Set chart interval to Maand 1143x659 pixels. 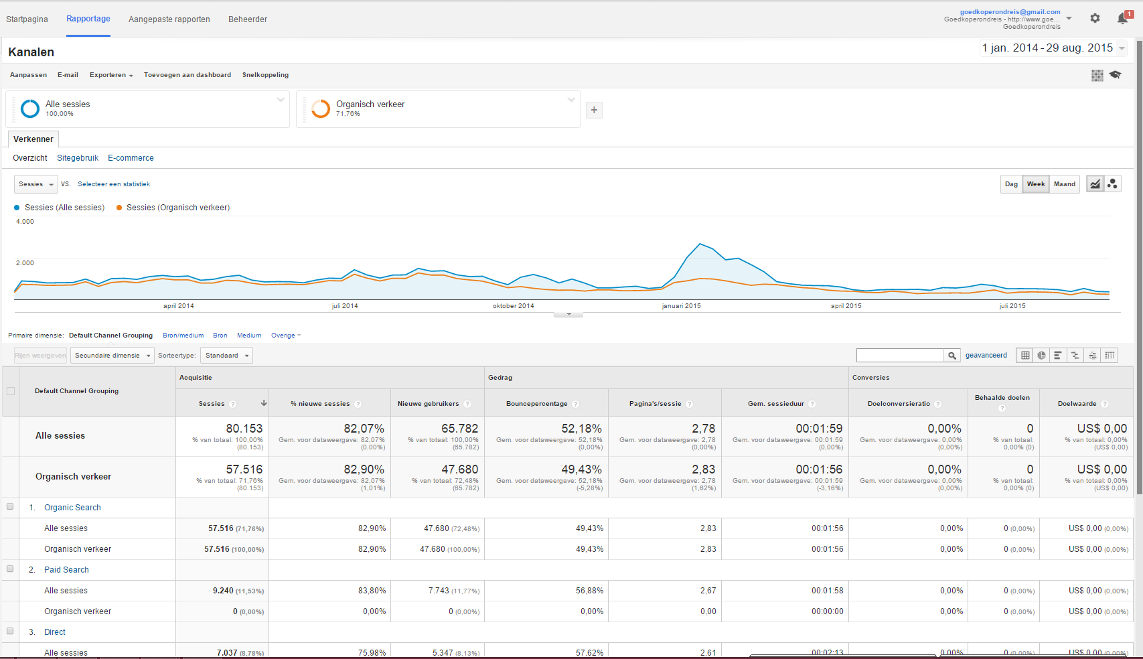click(1065, 184)
